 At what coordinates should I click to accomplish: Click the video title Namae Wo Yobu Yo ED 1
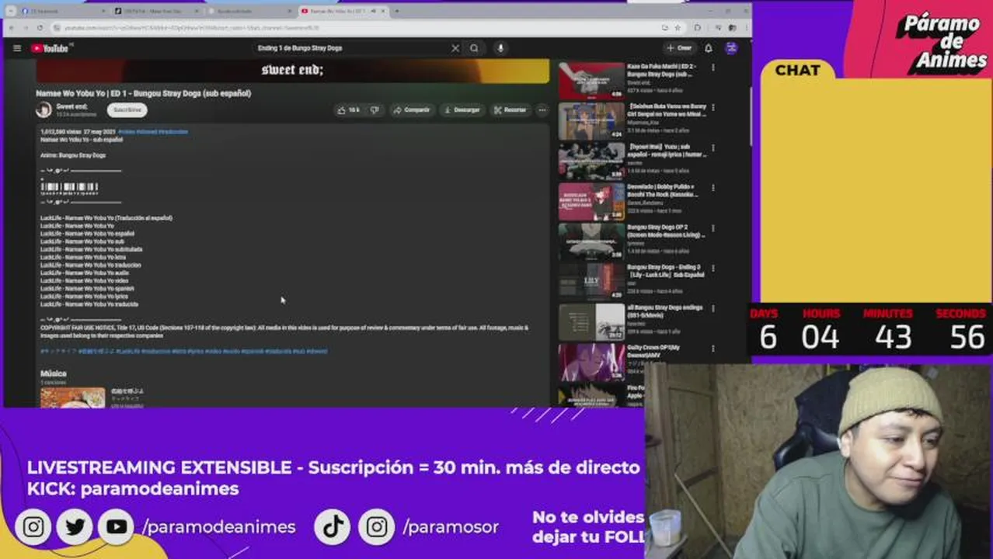point(143,93)
